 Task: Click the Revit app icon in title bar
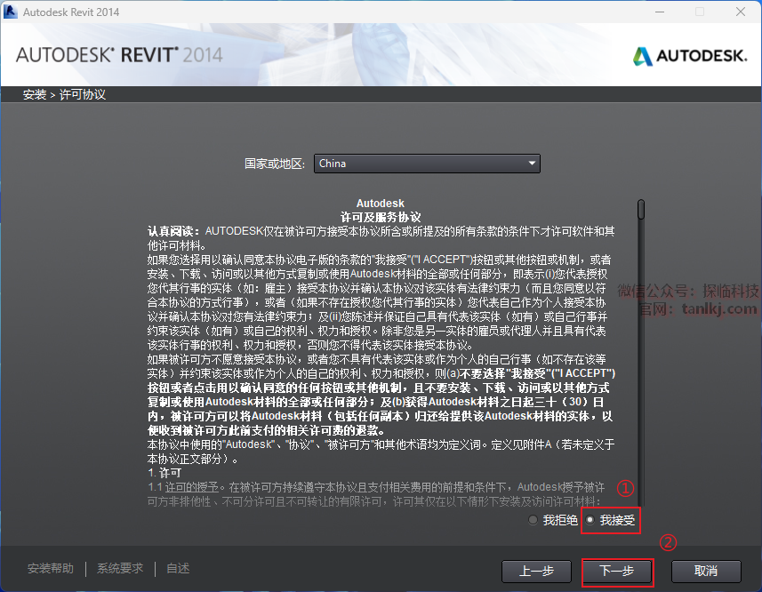pos(10,12)
